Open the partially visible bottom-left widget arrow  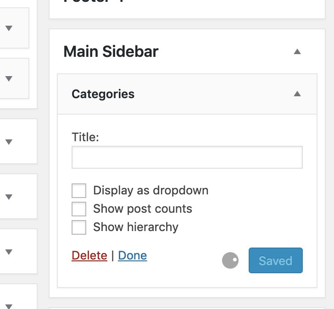click(x=9, y=306)
